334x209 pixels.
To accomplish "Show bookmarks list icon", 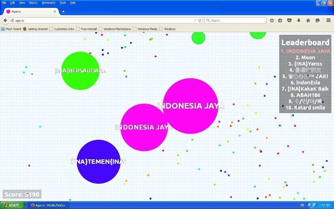I will [280, 21].
